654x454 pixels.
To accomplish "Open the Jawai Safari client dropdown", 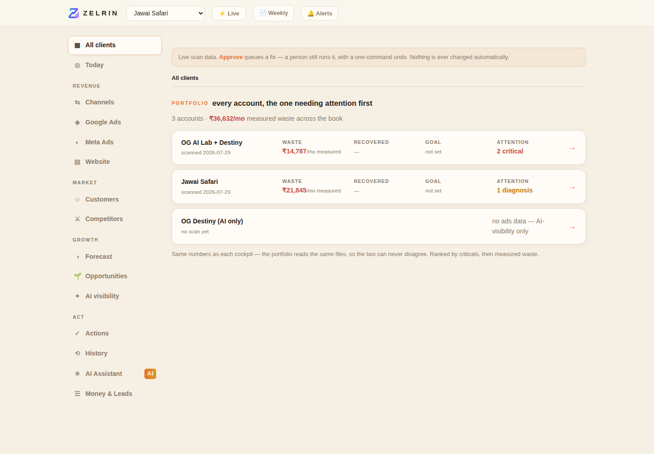I will click(x=165, y=13).
